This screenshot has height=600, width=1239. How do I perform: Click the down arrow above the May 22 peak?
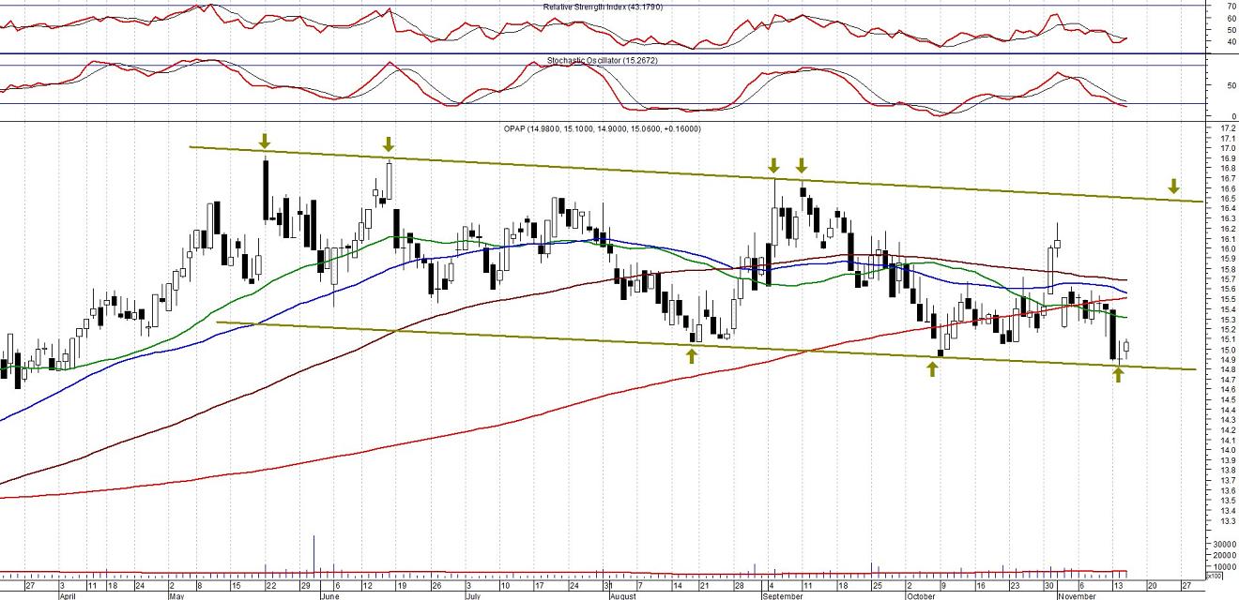pos(265,141)
